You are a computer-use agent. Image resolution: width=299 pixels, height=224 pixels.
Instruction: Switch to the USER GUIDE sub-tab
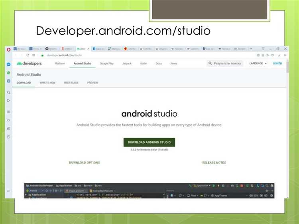(71, 83)
